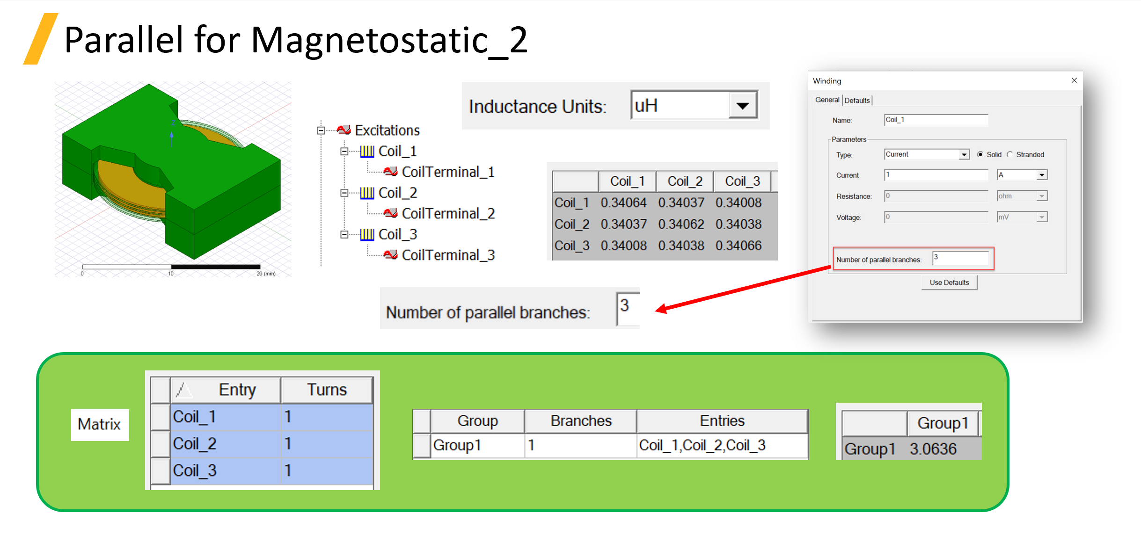The width and height of the screenshot is (1141, 543).
Task: Click the CoilTerminal_1 icon
Action: (x=390, y=172)
